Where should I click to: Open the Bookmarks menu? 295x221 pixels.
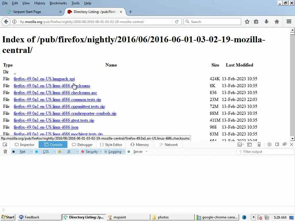(x=58, y=3)
